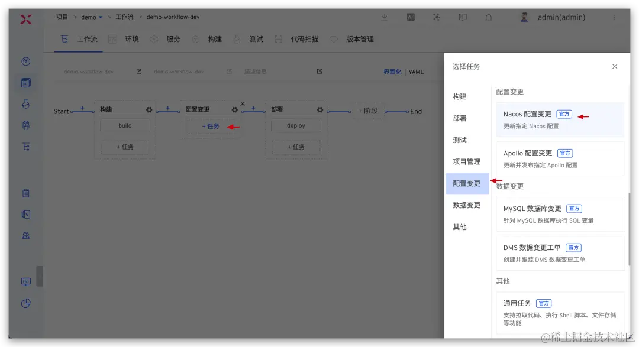639x347 pixels.
Task: Switch to 版本管理 tab
Action: coord(351,39)
